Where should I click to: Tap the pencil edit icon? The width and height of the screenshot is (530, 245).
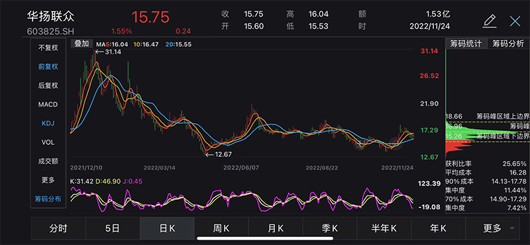[489, 21]
